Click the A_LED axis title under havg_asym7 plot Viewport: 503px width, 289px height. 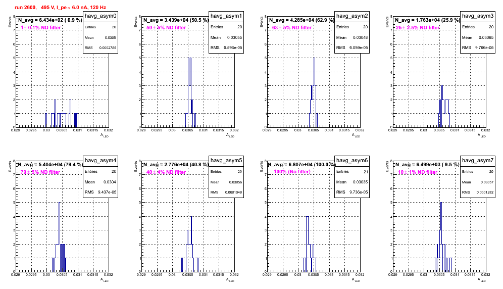coord(482,280)
